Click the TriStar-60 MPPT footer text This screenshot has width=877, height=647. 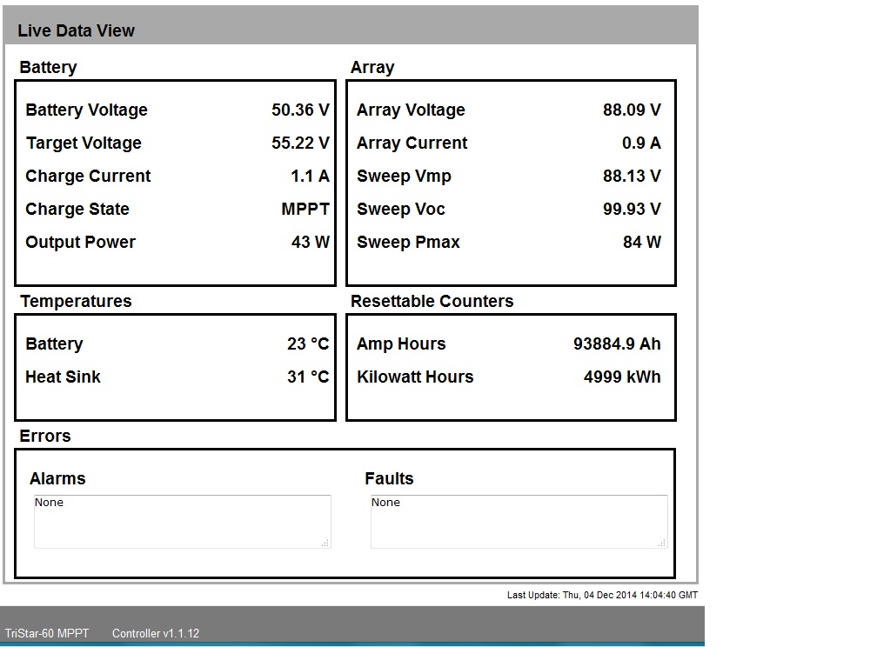tap(47, 634)
